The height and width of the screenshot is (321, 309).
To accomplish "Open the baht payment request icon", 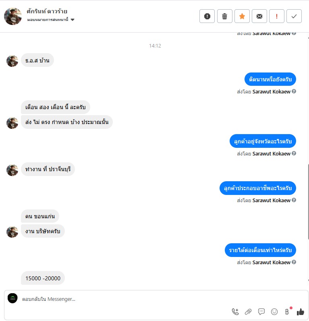I will (x=287, y=312).
